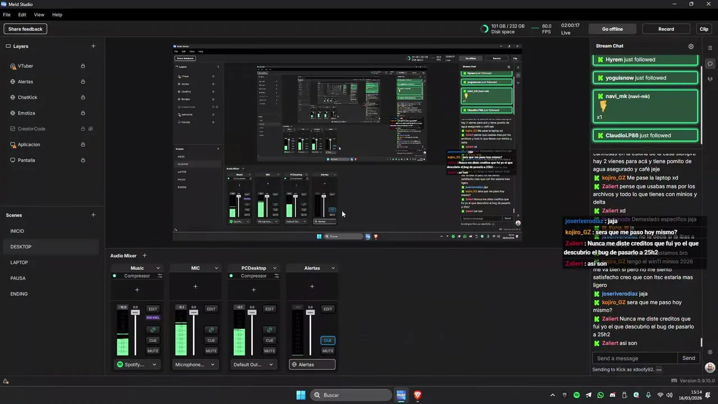The height and width of the screenshot is (404, 718).
Task: Open the Help menu
Action: point(57,15)
